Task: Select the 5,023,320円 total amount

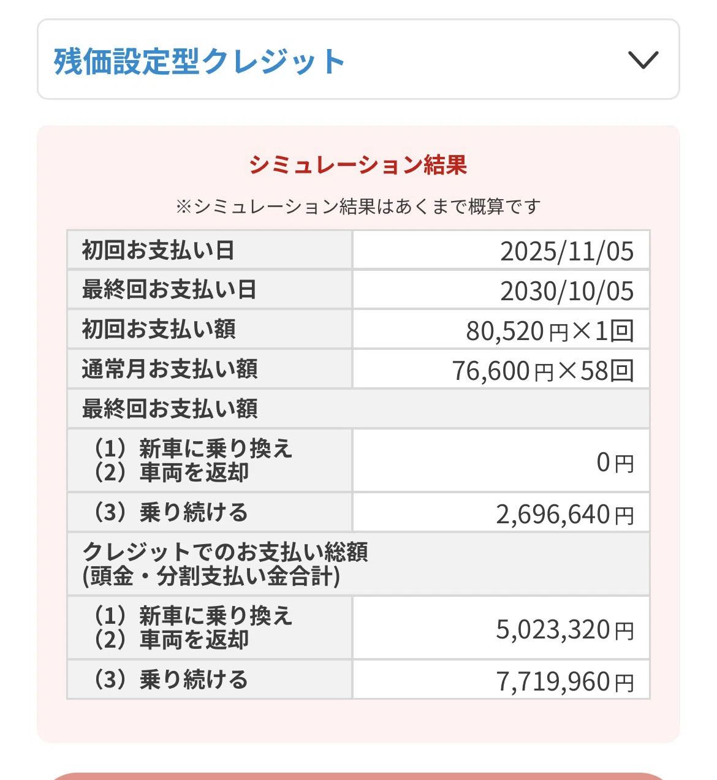Action: 565,629
